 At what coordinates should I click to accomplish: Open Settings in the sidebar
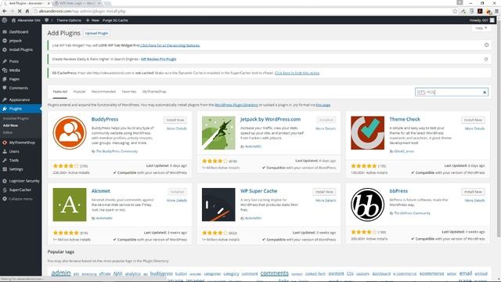point(16,169)
